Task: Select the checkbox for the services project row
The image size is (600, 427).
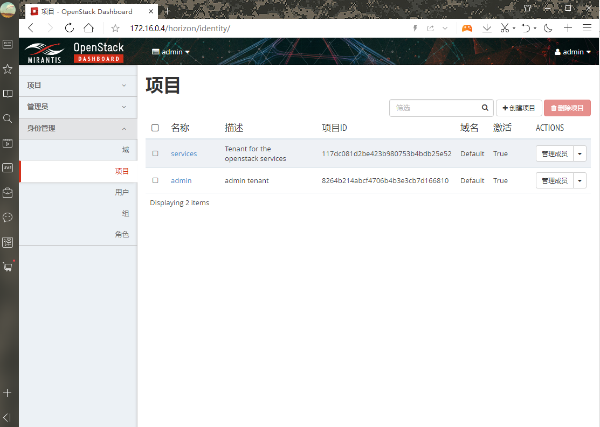Action: (x=155, y=153)
